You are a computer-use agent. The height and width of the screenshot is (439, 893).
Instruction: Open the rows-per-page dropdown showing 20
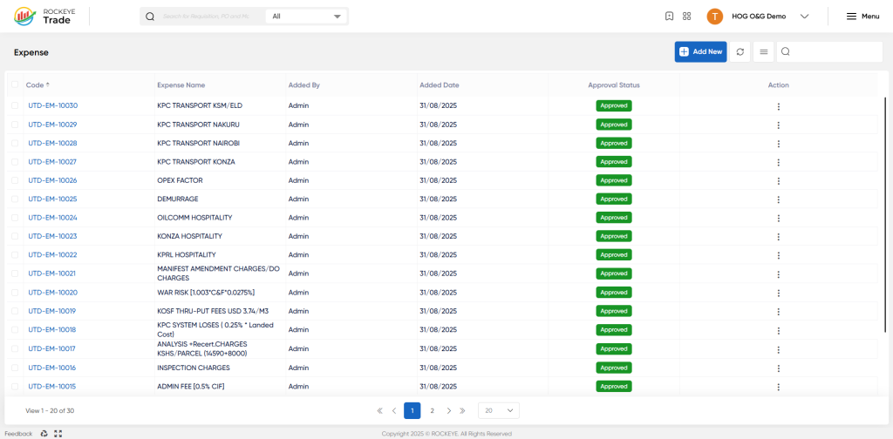[499, 410]
